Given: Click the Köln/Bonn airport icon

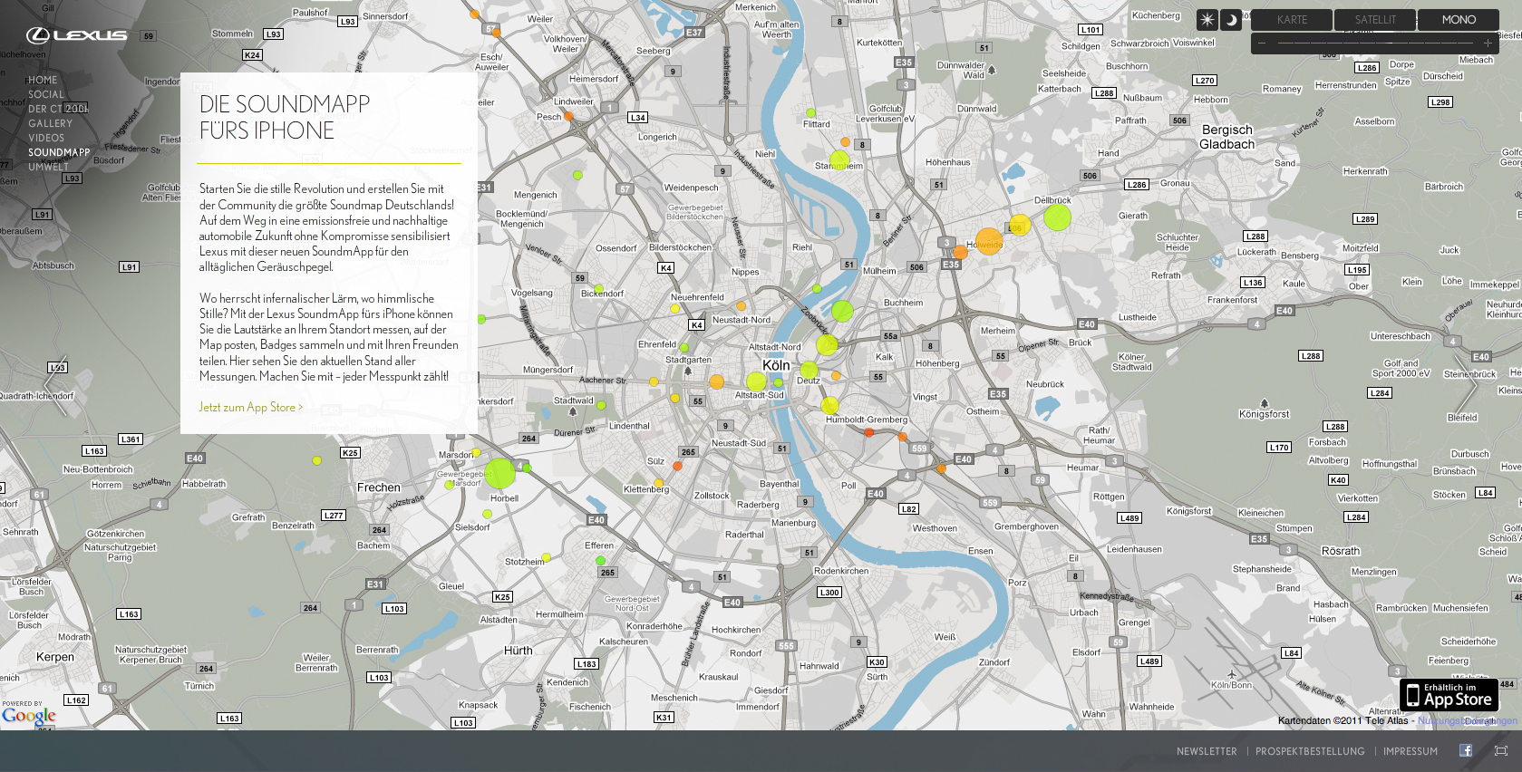Looking at the screenshot, I should pos(1231,674).
